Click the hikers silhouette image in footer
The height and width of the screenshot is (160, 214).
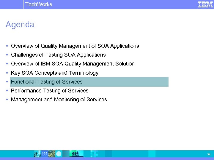point(76,154)
